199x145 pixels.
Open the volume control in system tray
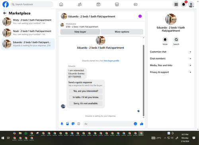(x=172, y=138)
